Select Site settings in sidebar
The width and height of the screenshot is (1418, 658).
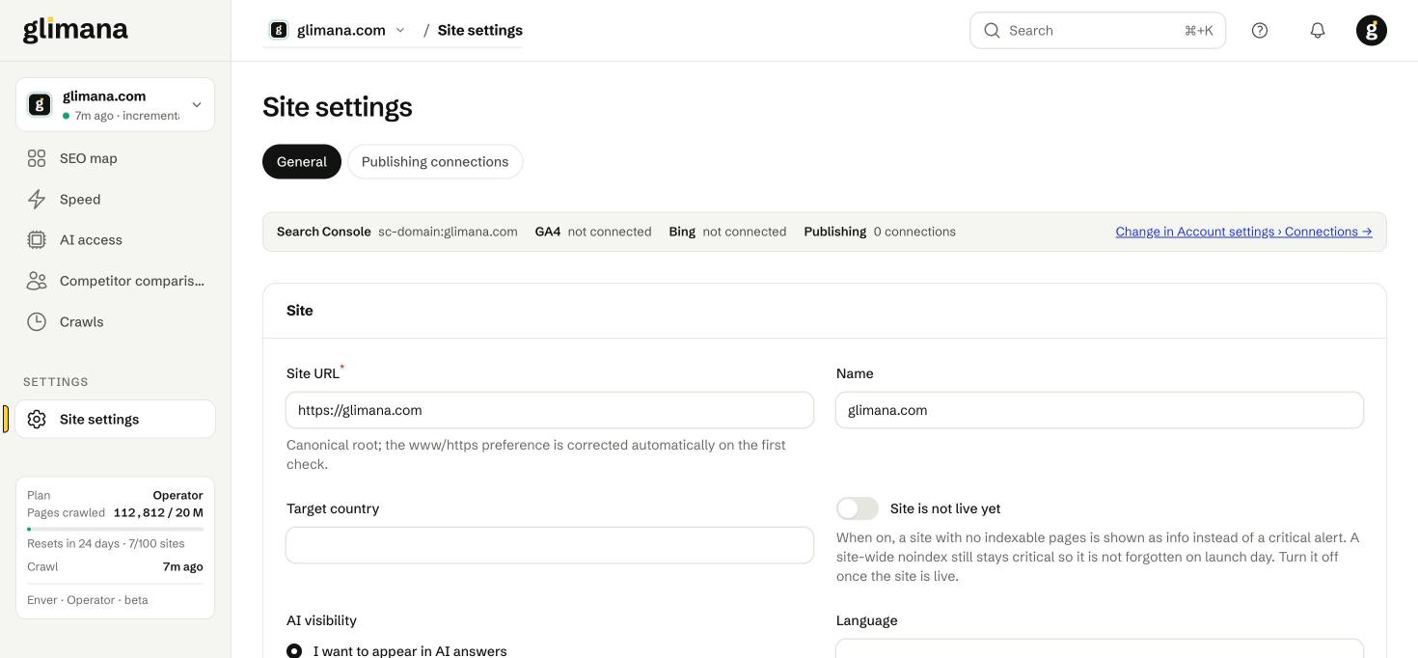(115, 419)
